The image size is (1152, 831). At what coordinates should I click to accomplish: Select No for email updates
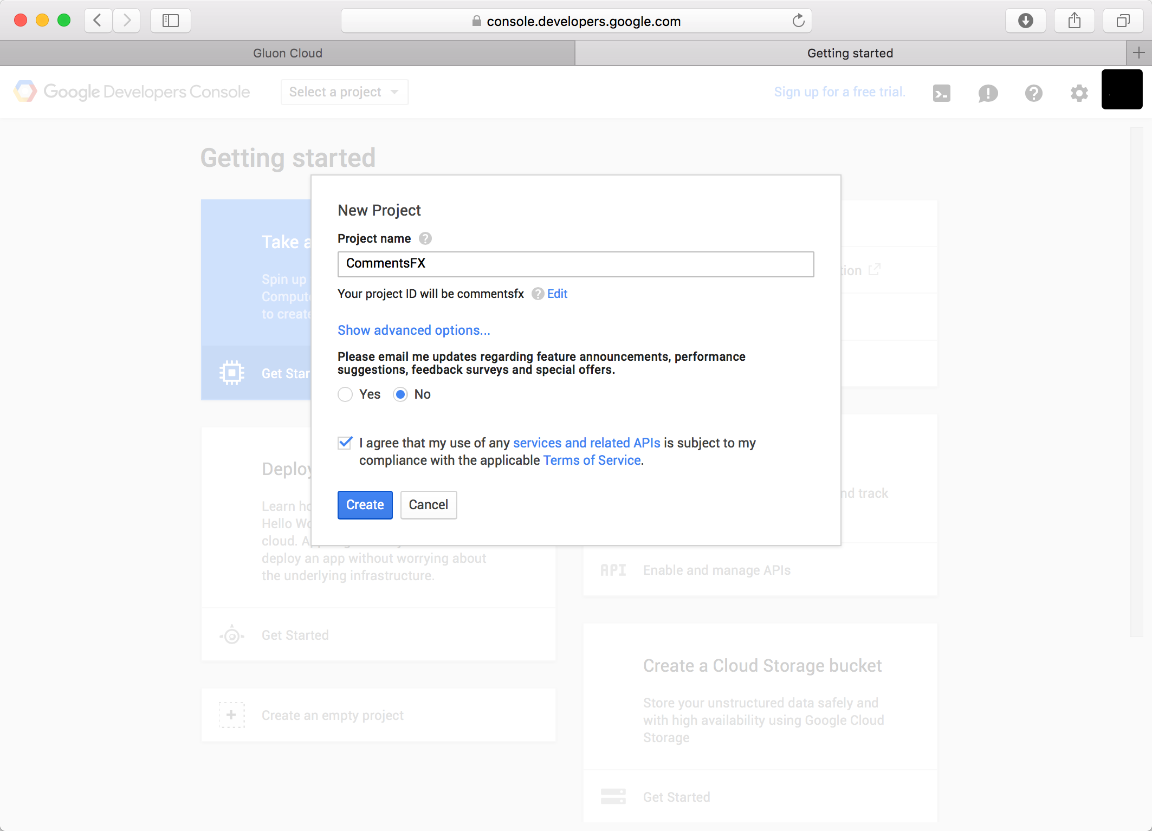(x=400, y=394)
